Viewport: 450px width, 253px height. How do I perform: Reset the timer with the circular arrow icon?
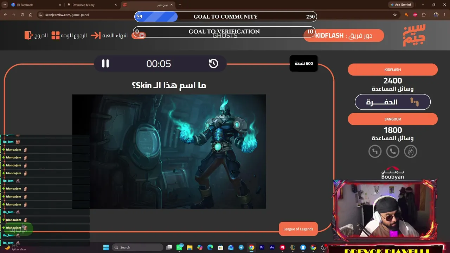pyautogui.click(x=213, y=64)
